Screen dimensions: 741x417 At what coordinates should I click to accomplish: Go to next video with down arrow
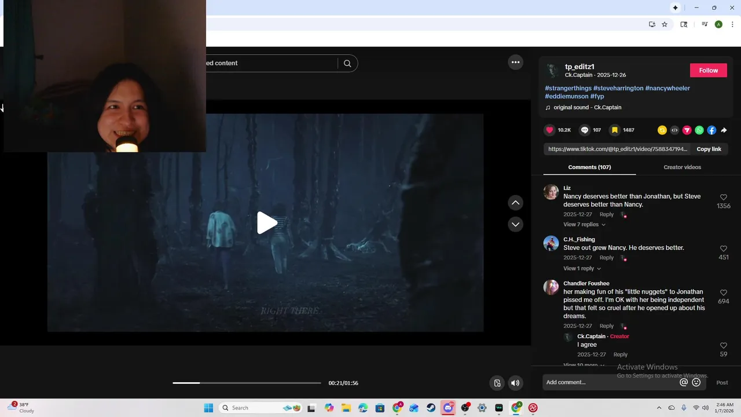point(515,224)
